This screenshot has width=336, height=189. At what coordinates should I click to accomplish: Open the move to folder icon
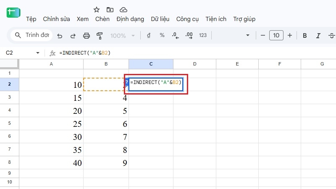110,10
